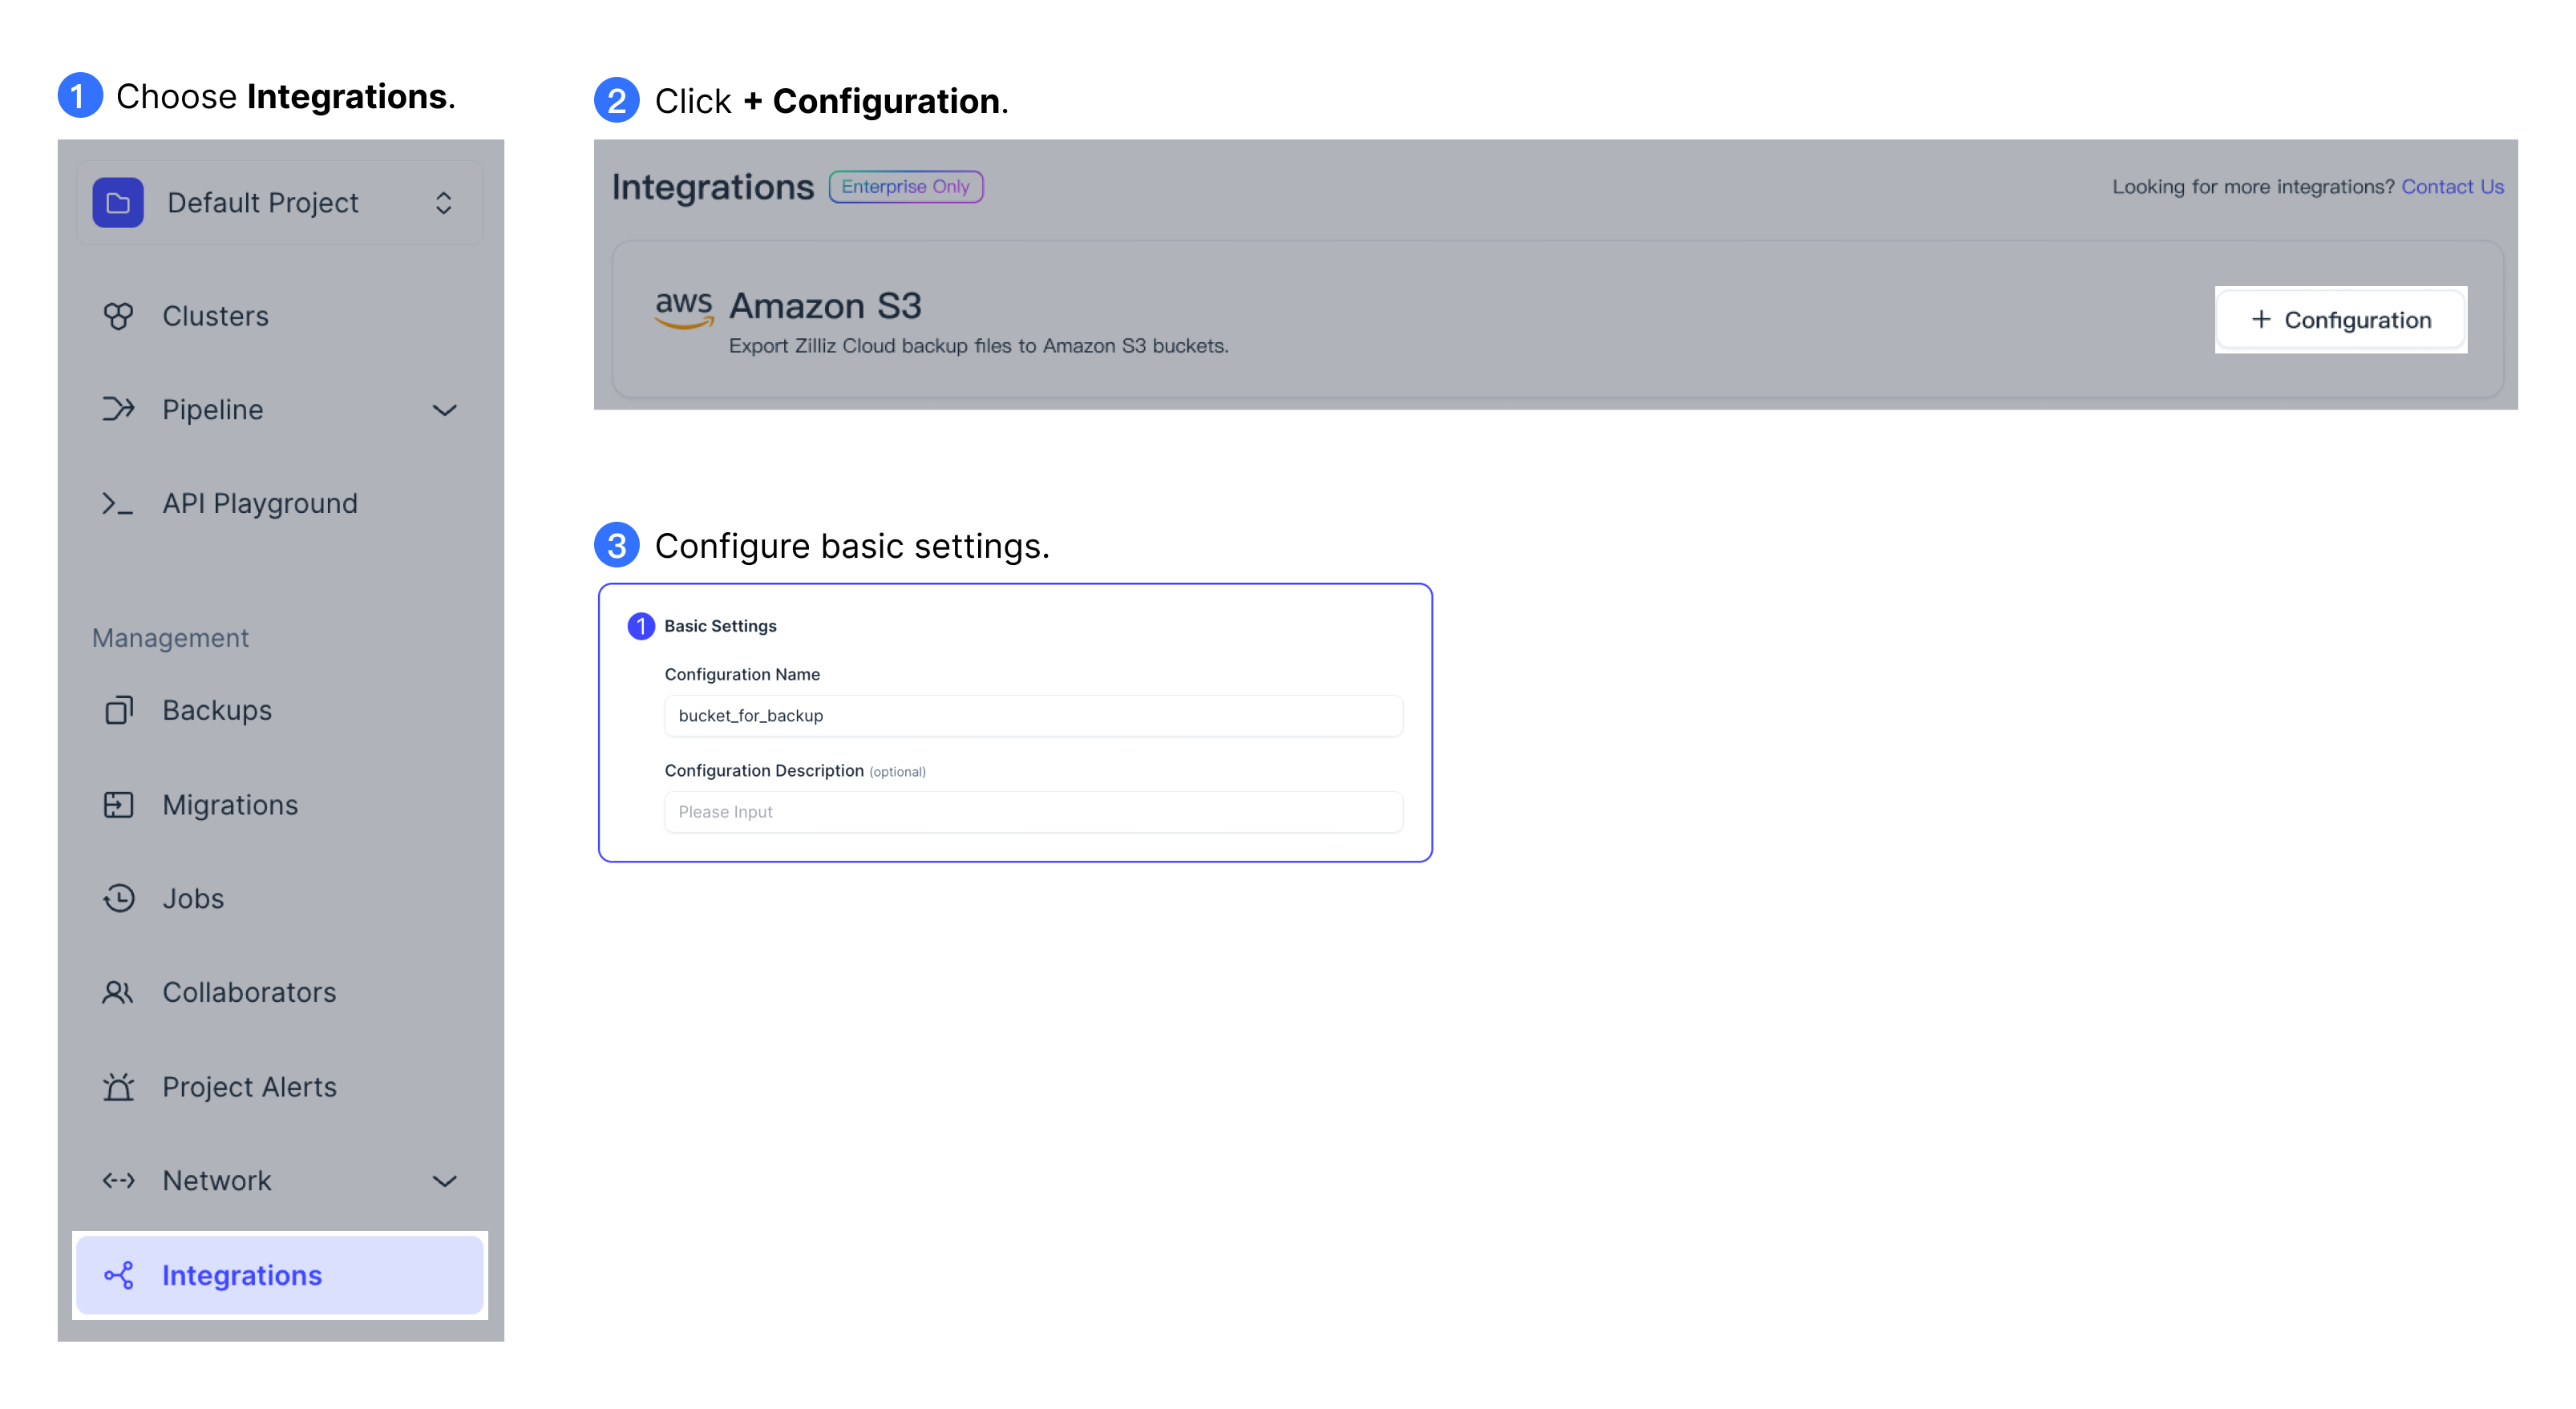The height and width of the screenshot is (1409, 2576).
Task: Click the Configuration Name input field
Action: point(1033,715)
